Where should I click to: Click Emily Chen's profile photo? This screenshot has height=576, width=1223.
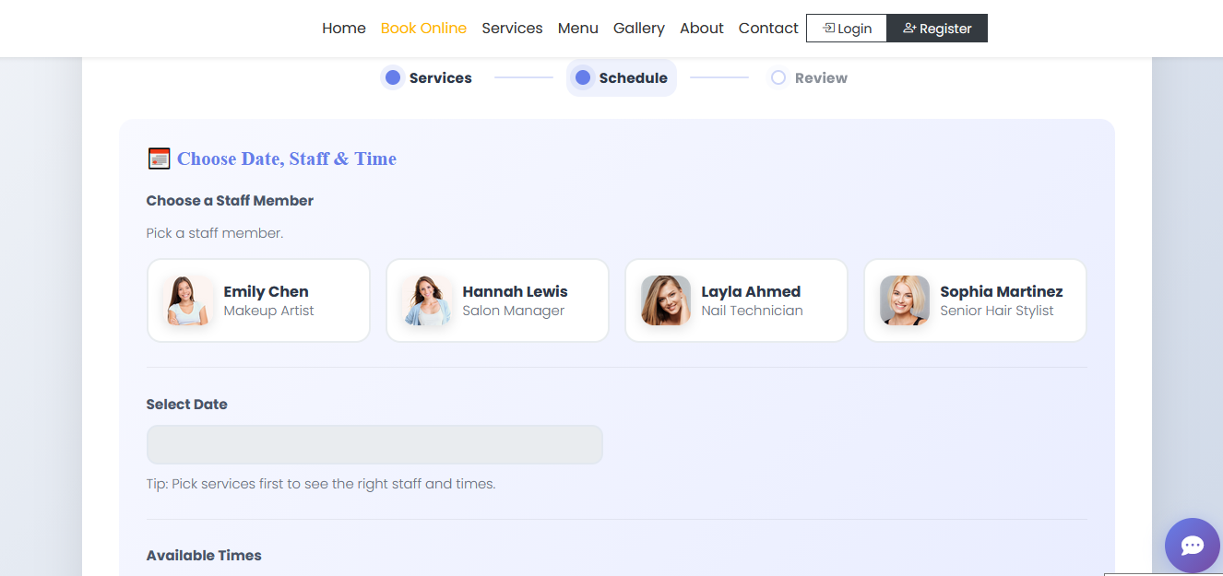pos(188,300)
